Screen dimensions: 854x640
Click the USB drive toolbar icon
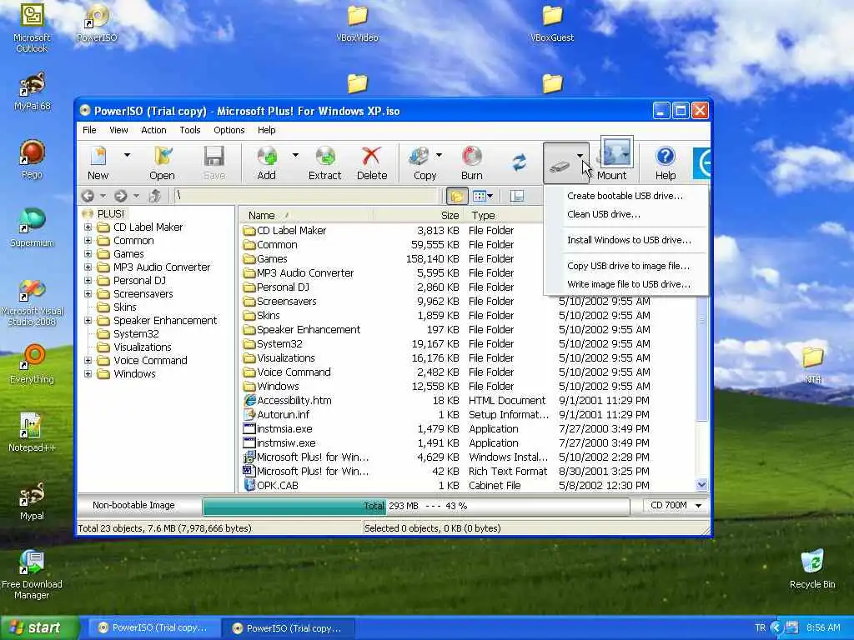point(560,165)
